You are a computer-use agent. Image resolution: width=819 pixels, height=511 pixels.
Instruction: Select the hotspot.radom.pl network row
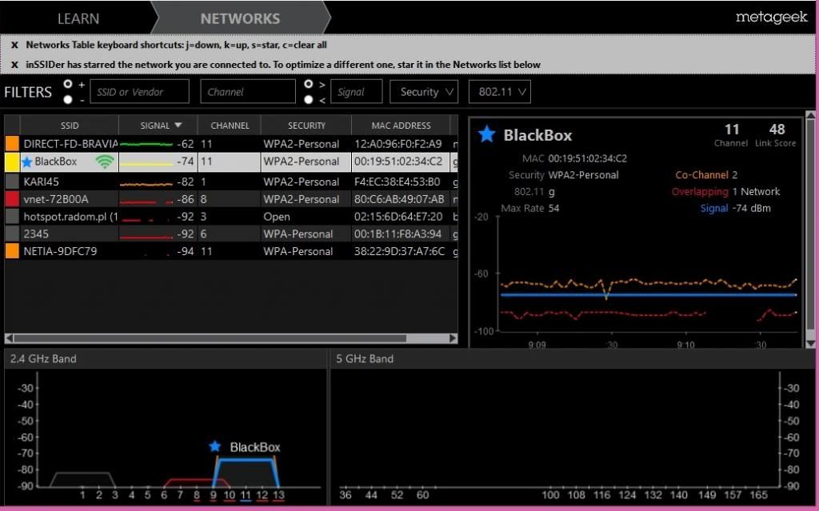[x=231, y=216]
